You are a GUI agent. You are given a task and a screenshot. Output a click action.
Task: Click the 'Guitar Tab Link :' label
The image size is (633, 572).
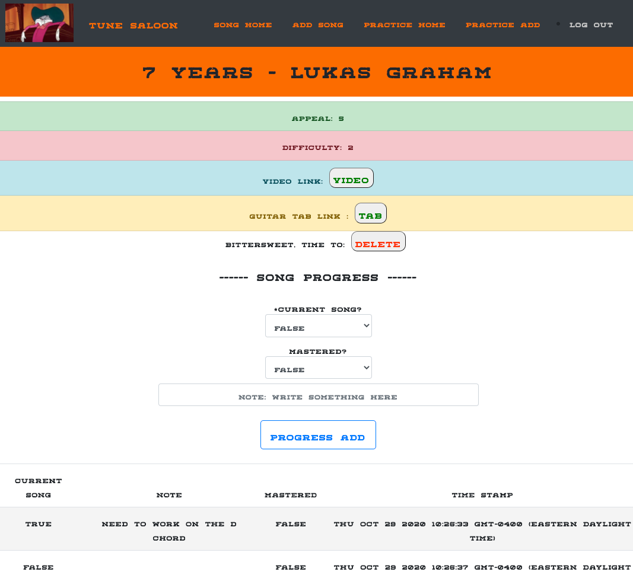click(299, 216)
